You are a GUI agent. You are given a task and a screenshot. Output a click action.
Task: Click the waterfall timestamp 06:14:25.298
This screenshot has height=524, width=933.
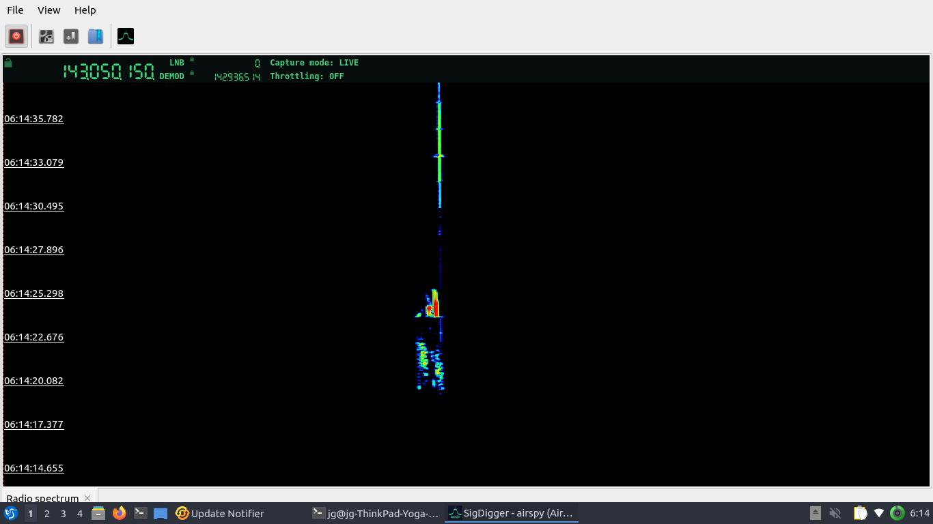pyautogui.click(x=33, y=293)
